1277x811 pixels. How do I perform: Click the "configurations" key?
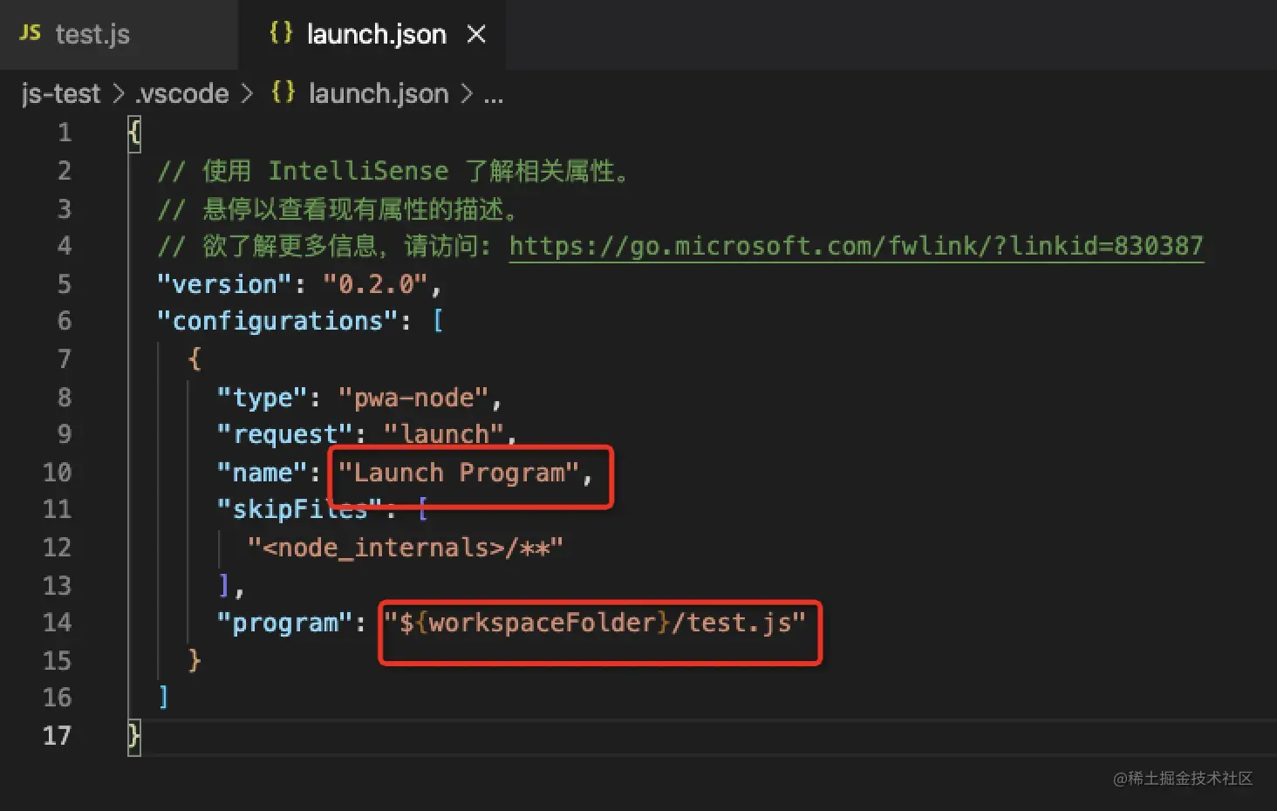tap(278, 321)
